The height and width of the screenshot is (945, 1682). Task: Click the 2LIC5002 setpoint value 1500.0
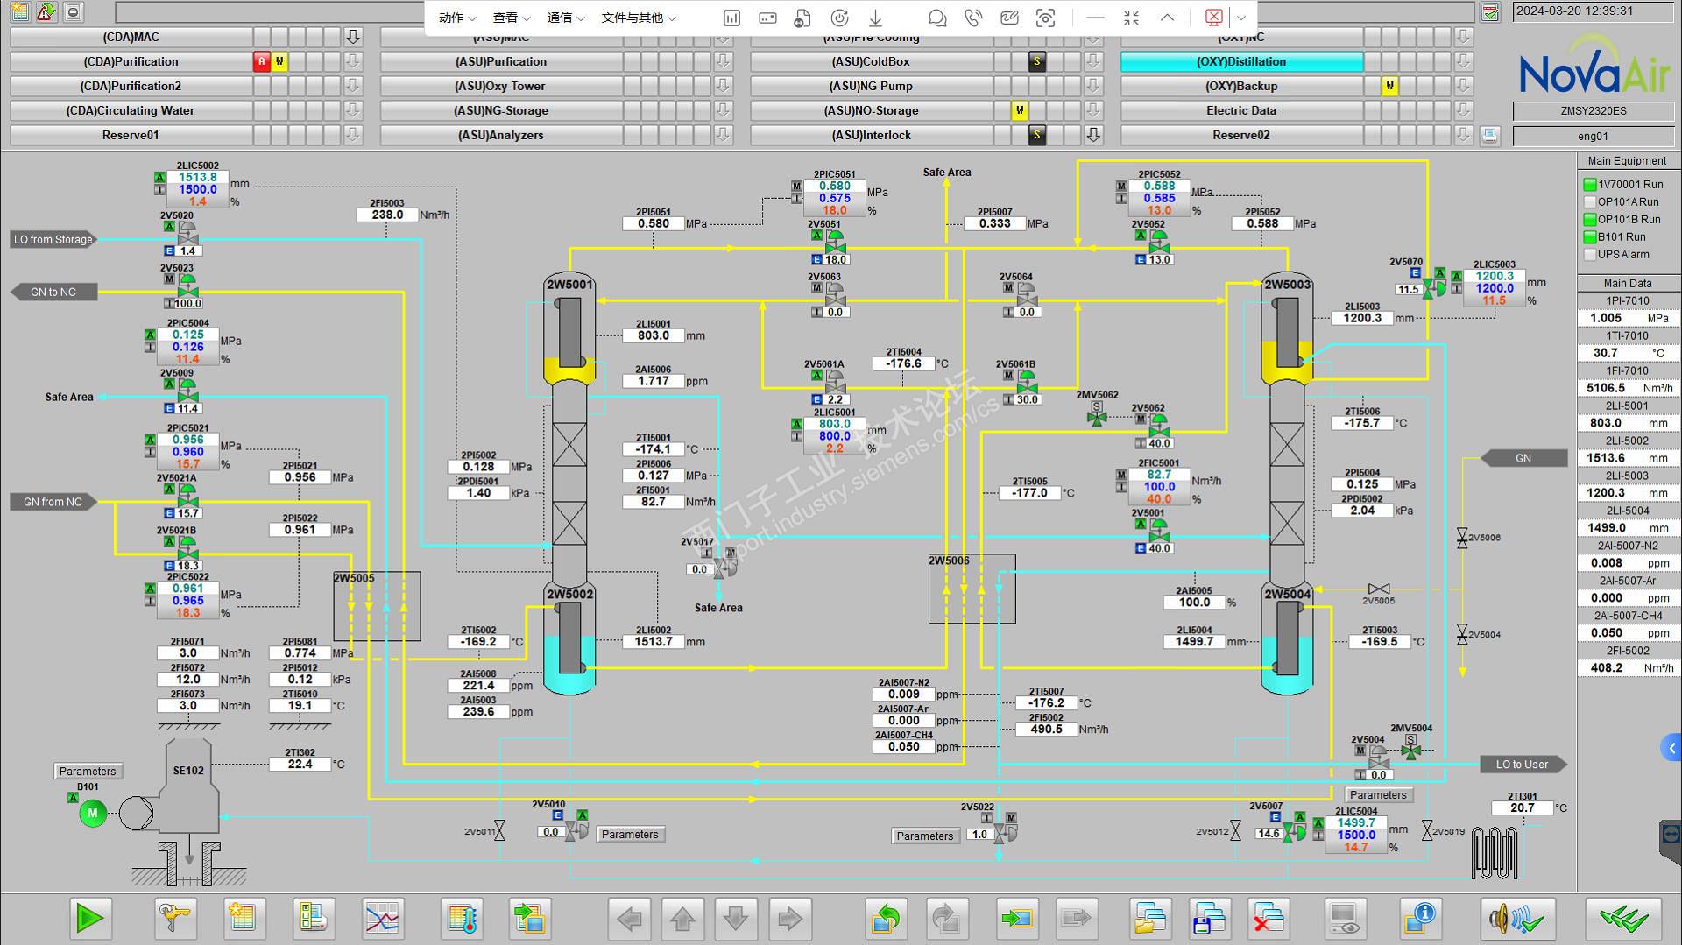coord(198,189)
